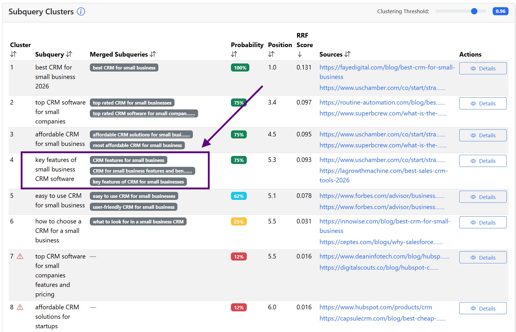Sort by RRF Score down arrow
516x332 pixels.
pyautogui.click(x=299, y=54)
